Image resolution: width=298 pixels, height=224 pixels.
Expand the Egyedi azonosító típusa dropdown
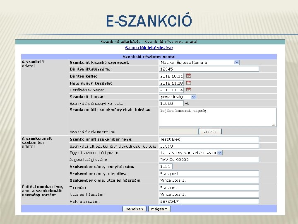pyautogui.click(x=219, y=153)
